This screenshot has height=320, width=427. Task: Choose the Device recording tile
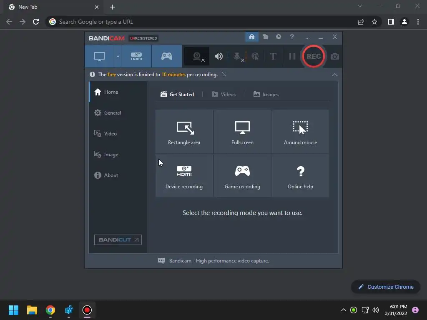click(184, 176)
